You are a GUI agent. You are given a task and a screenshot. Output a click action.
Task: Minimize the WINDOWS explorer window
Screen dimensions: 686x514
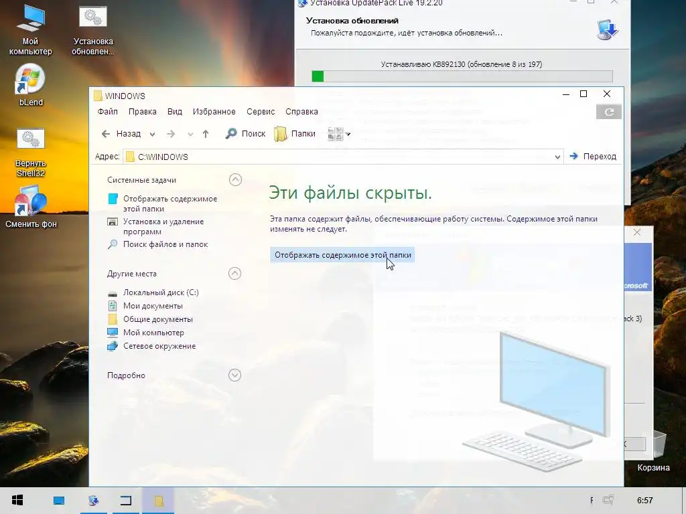pos(565,94)
